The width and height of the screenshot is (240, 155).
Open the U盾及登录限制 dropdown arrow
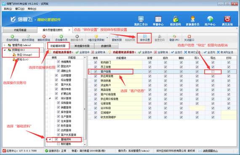(x=107, y=38)
